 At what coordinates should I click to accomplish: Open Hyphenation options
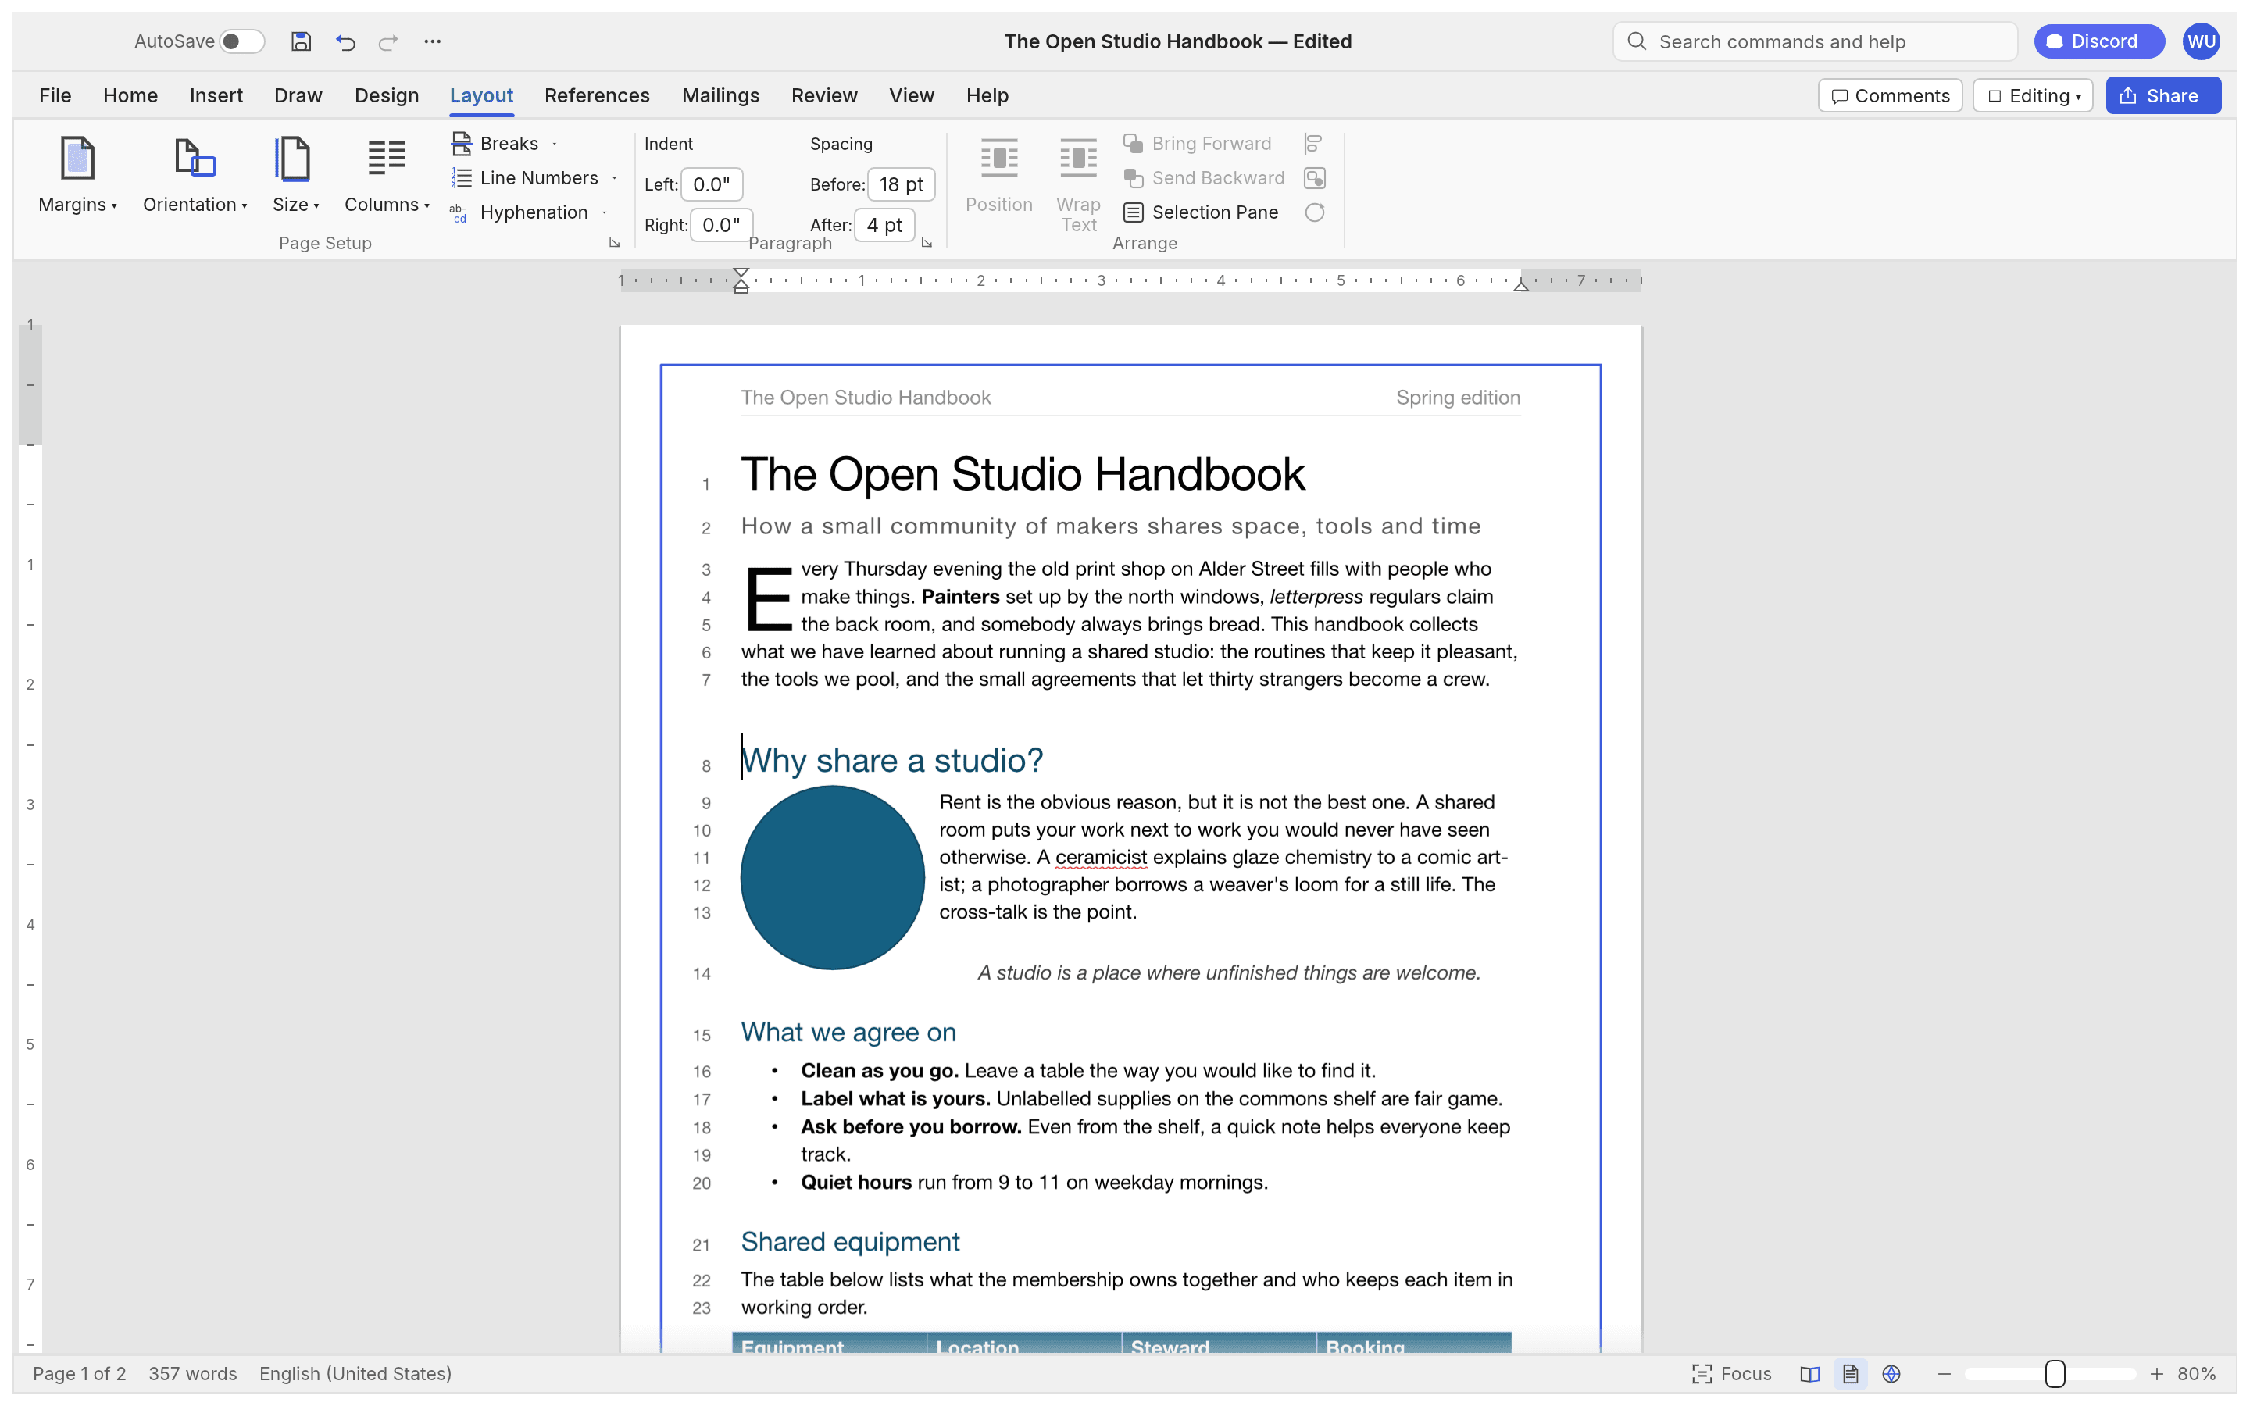[528, 212]
